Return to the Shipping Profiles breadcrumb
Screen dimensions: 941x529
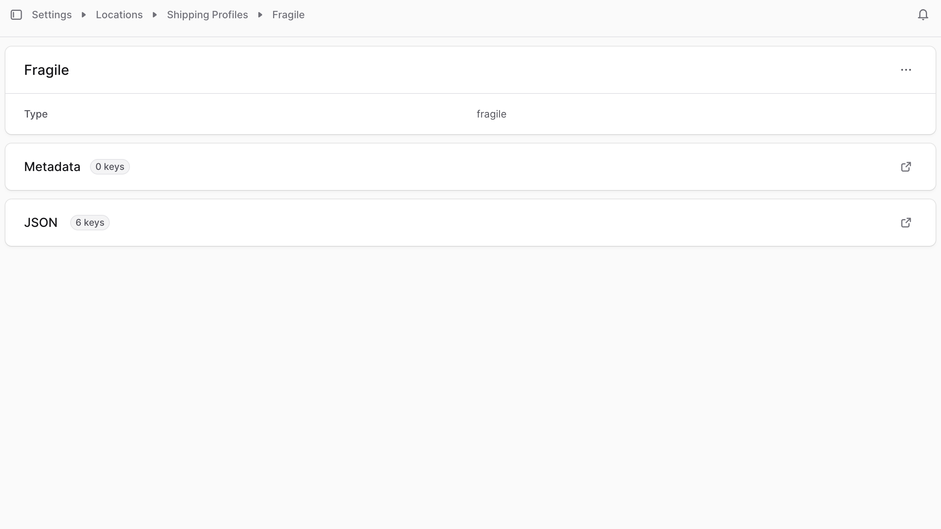click(x=207, y=15)
